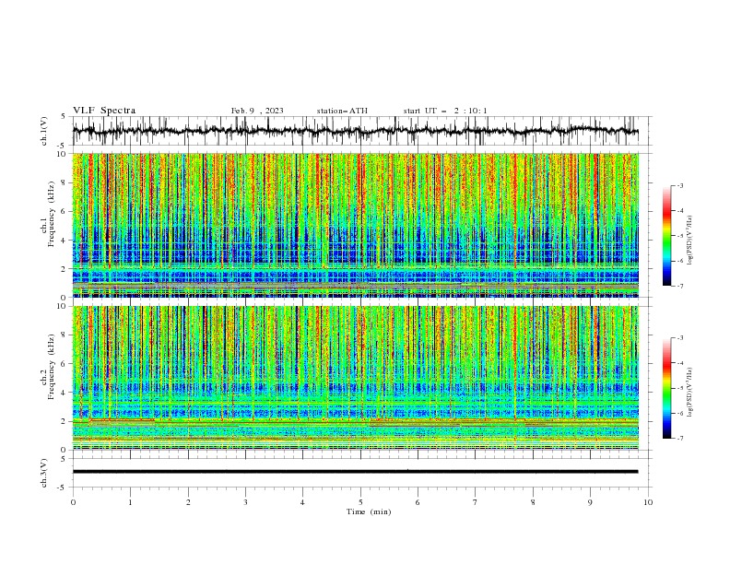Click time axis tick label "10" at far right
The image size is (730, 564).
click(x=648, y=502)
